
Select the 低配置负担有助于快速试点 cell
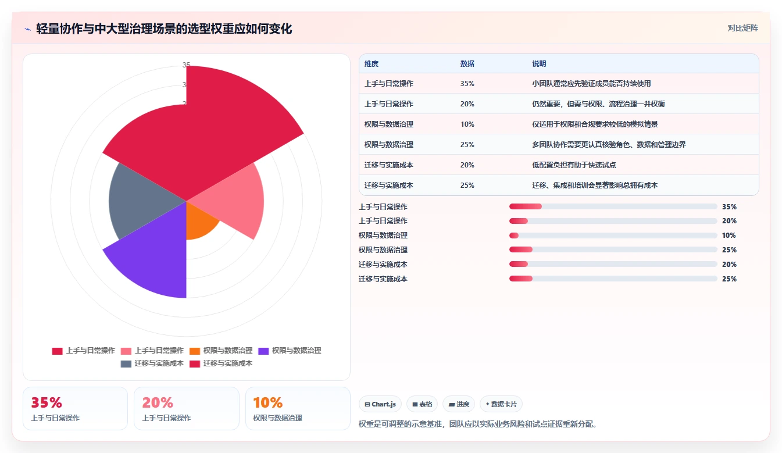coord(574,165)
